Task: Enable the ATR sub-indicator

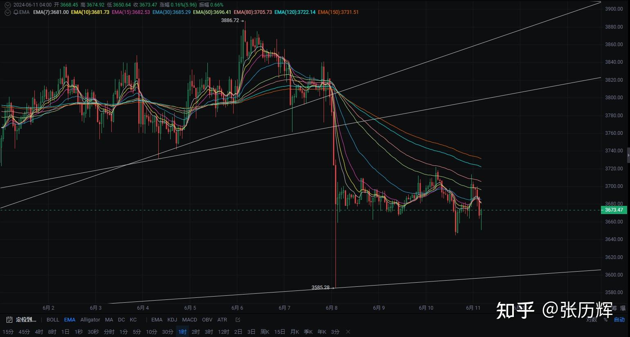Action: [x=222, y=320]
